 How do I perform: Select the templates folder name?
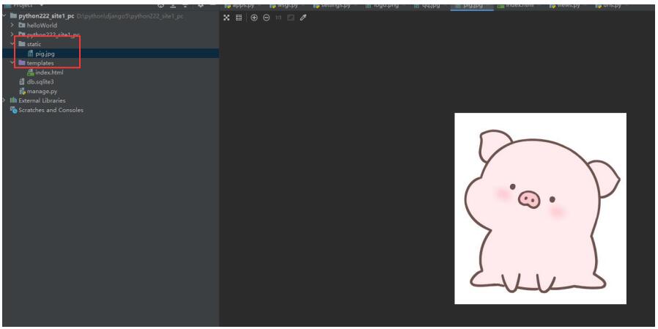[x=40, y=63]
